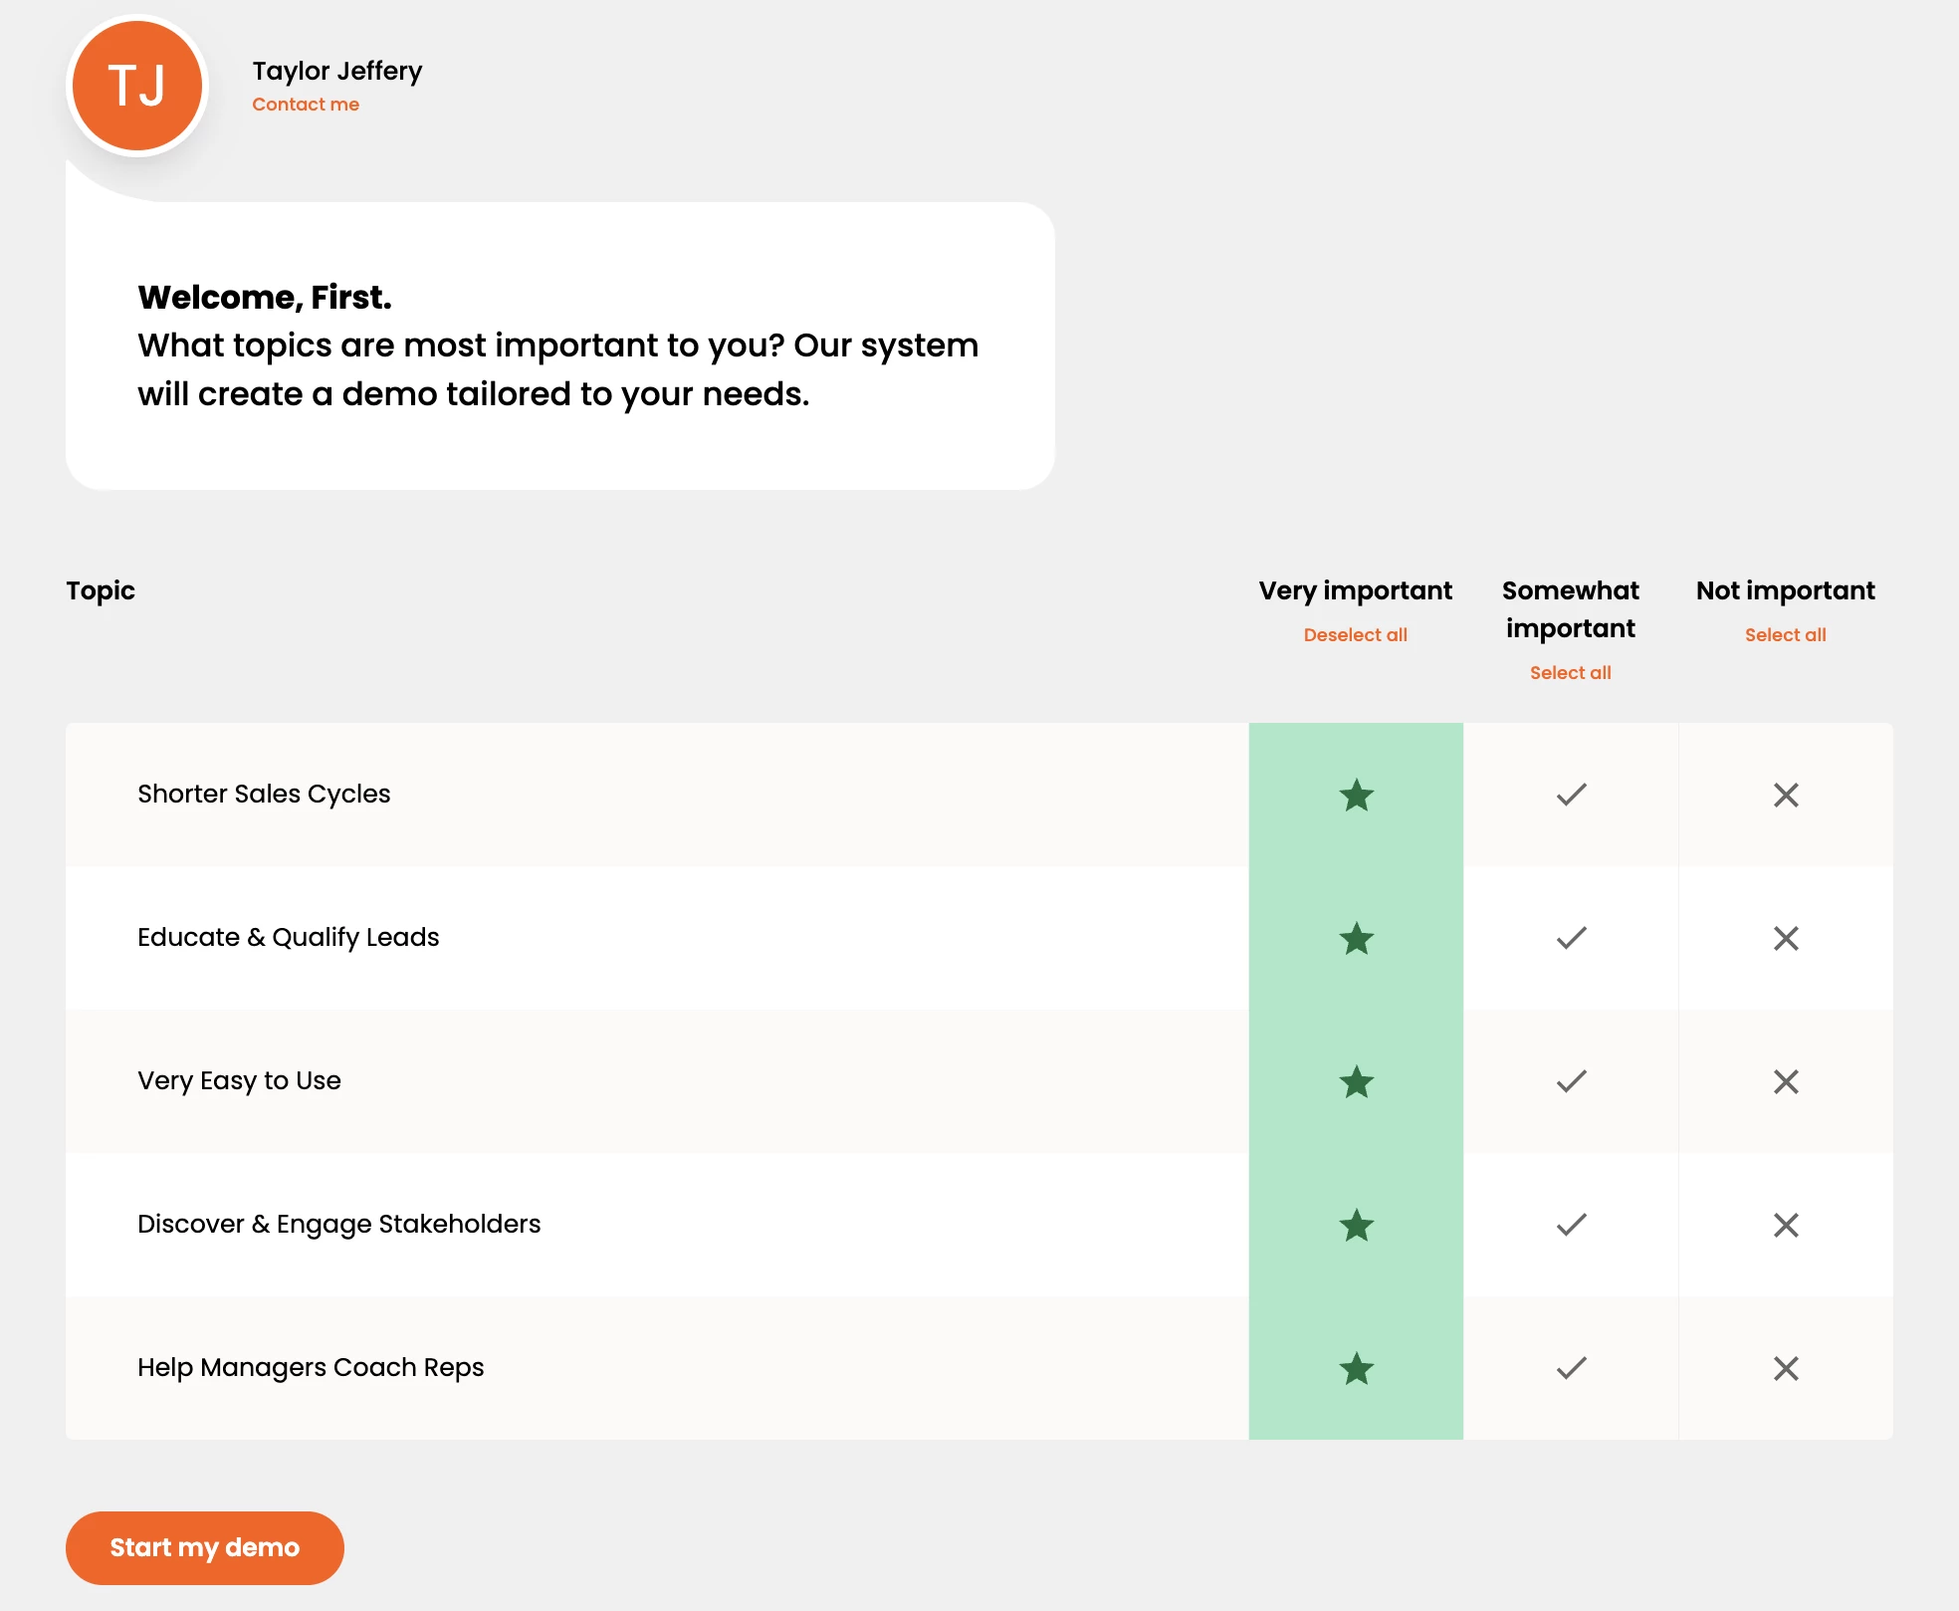Viewport: 1959px width, 1611px height.
Task: Mark Help Managers Coach Reps somewhat important
Action: 1571,1368
